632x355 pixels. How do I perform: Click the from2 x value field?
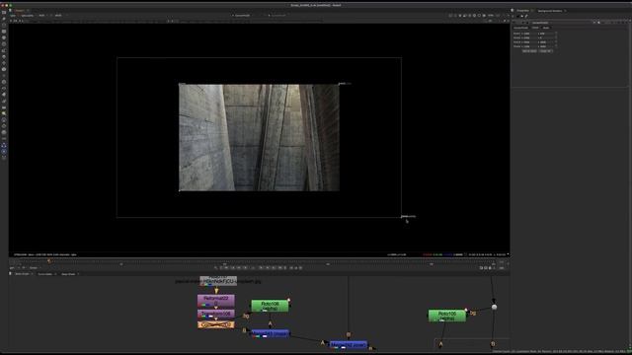click(x=530, y=37)
